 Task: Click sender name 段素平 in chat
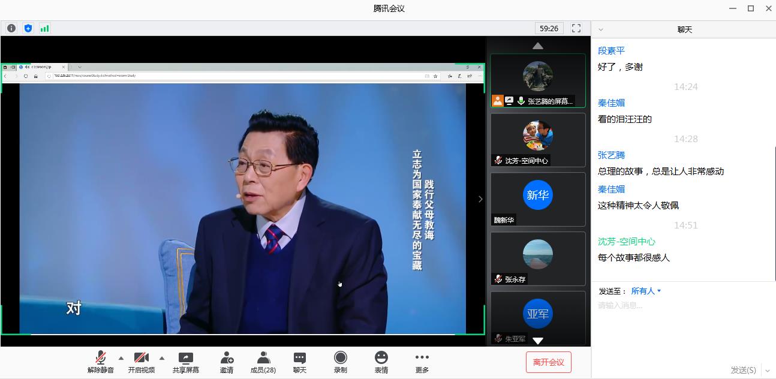(x=611, y=50)
